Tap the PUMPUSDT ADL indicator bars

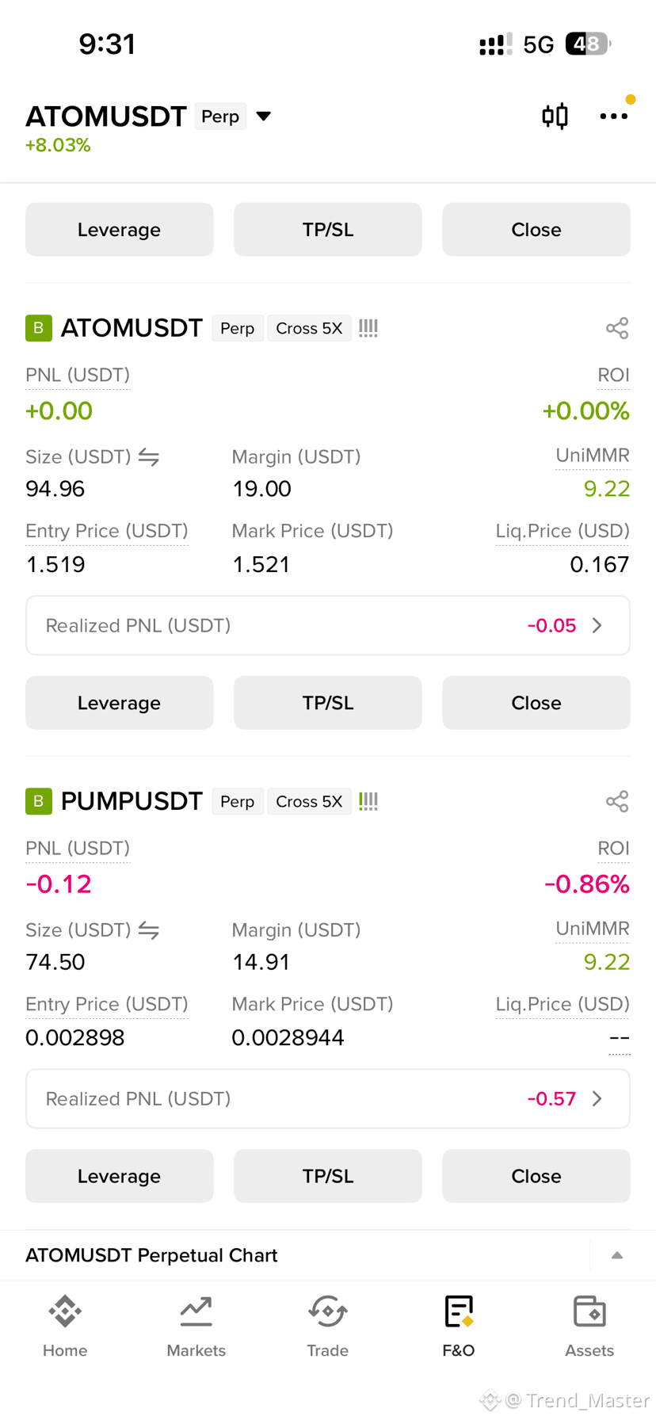tap(368, 801)
